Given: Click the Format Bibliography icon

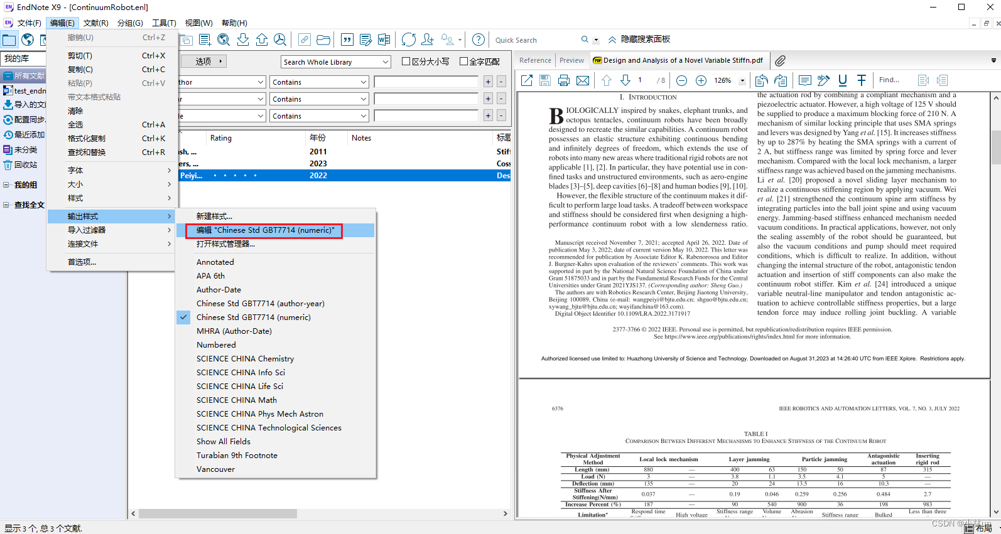Looking at the screenshot, I should [365, 40].
